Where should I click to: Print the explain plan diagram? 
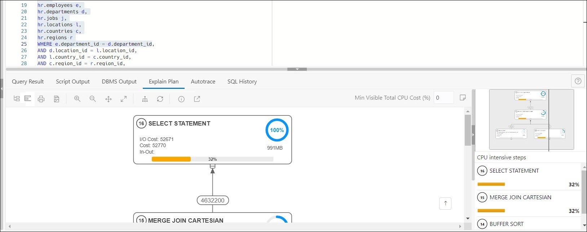[41, 99]
